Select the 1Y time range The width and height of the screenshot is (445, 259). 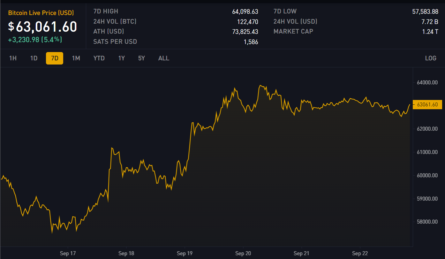click(x=122, y=58)
